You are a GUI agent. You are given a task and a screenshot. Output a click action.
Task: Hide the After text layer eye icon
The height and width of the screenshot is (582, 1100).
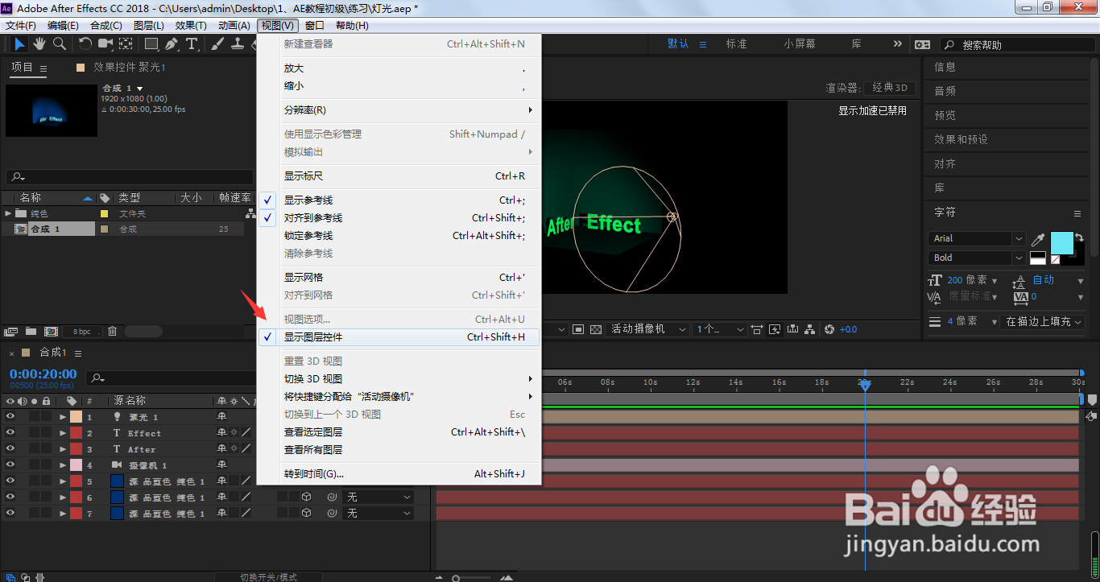click(x=10, y=449)
